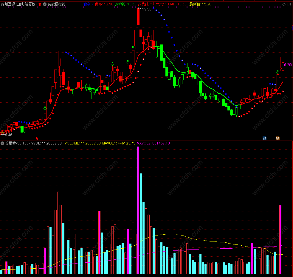Click the diamond icon at top right

pyautogui.click(x=284, y=4)
